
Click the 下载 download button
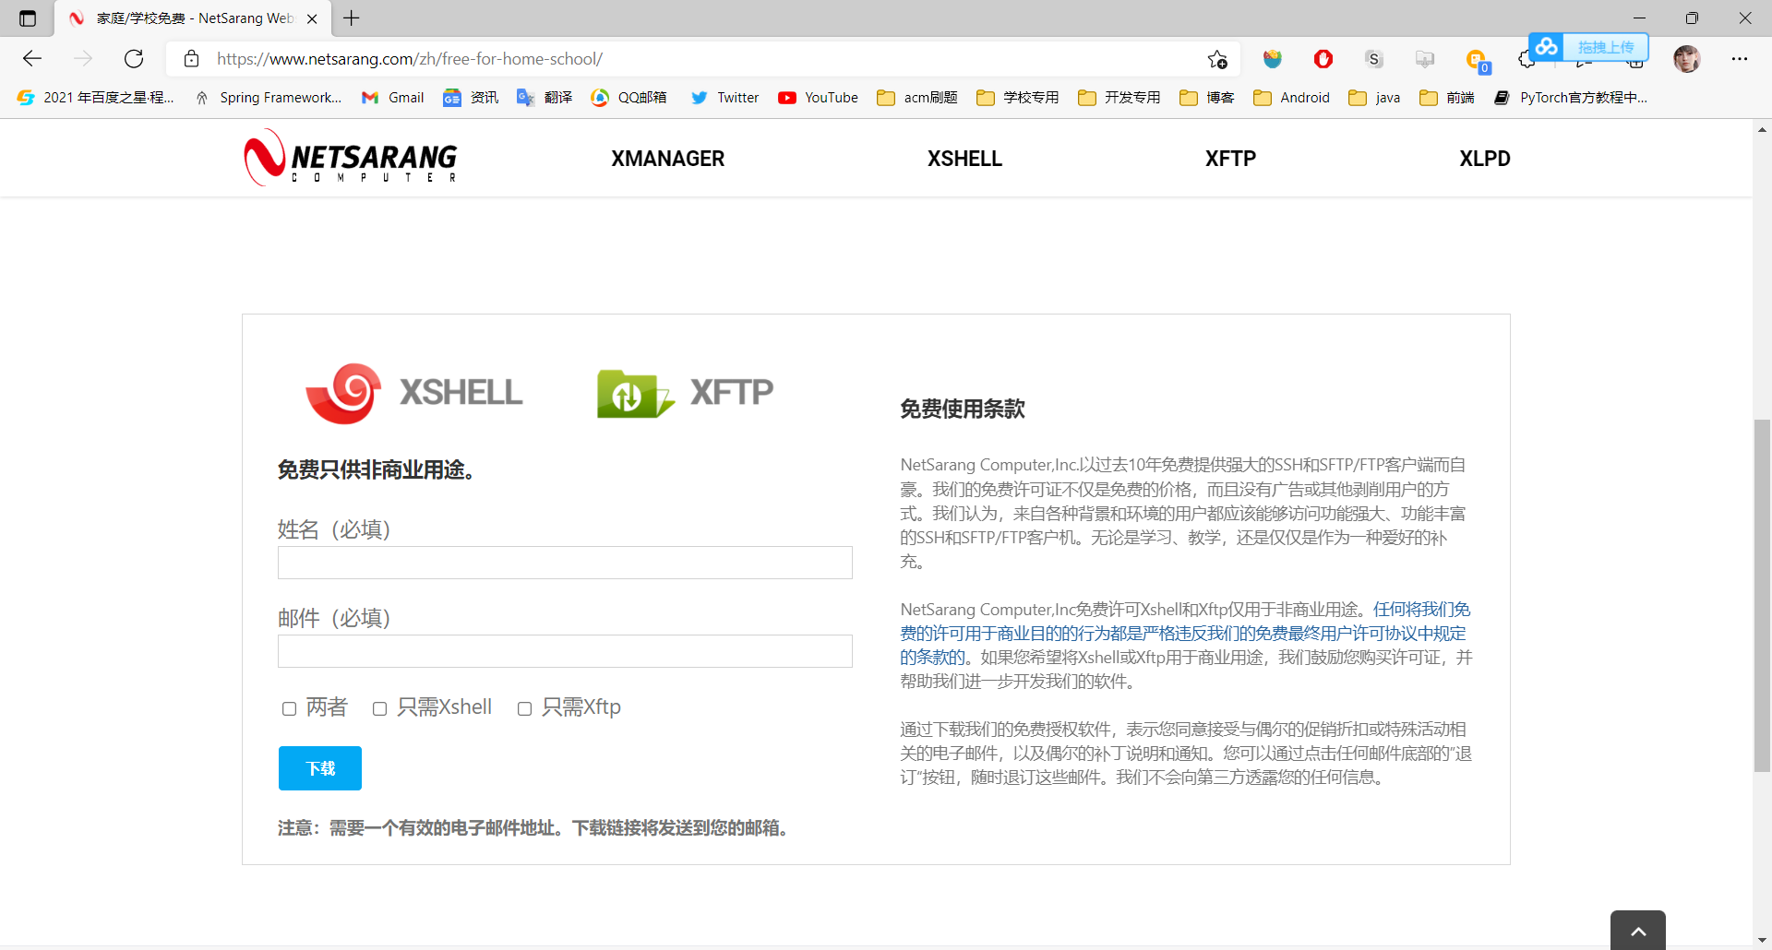click(x=319, y=767)
